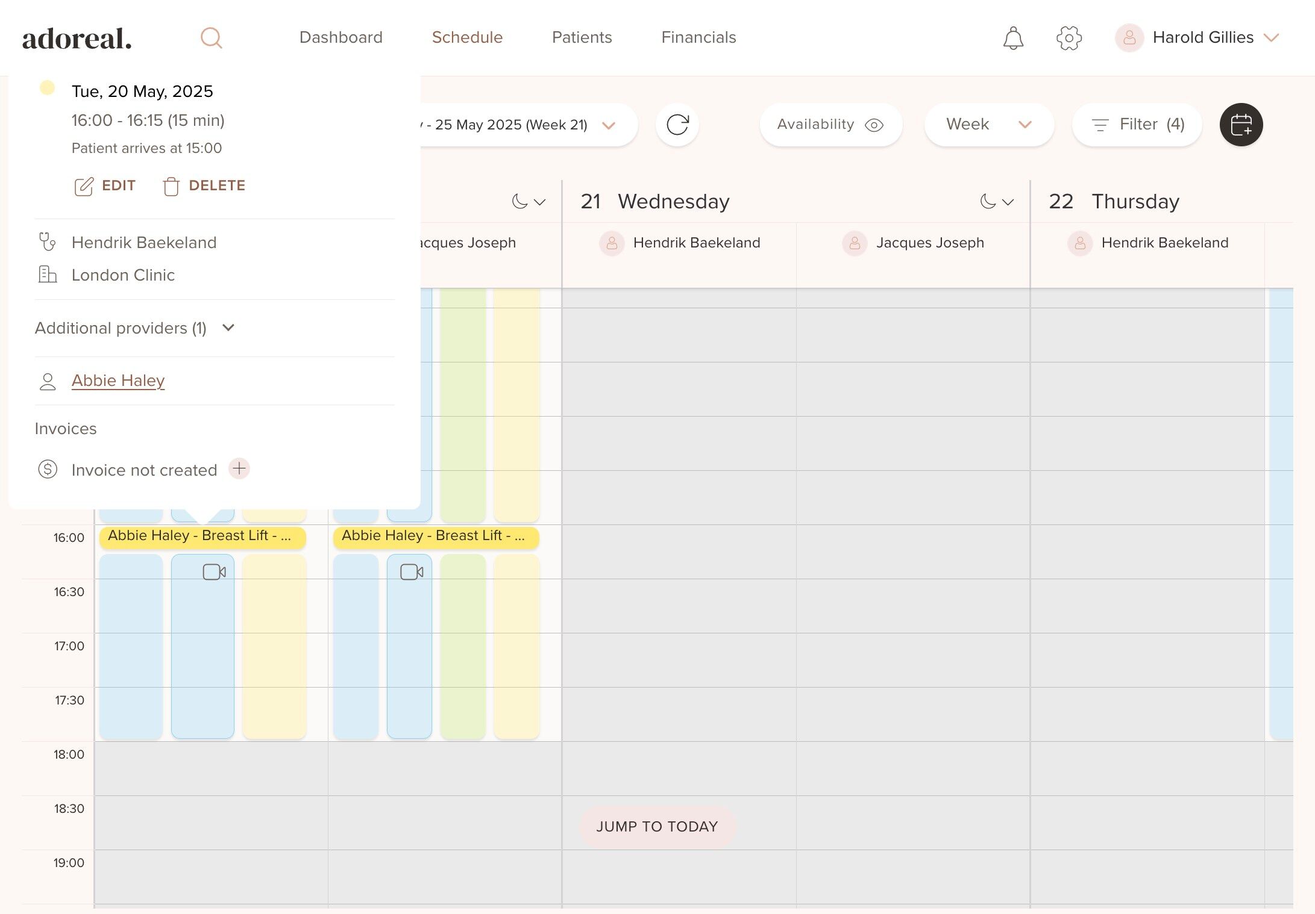Click the add invoice plus icon
The image size is (1315, 914).
(x=239, y=468)
